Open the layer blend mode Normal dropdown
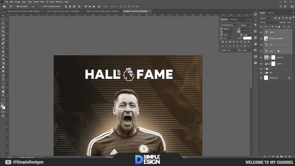 pyautogui.click(x=269, y=23)
